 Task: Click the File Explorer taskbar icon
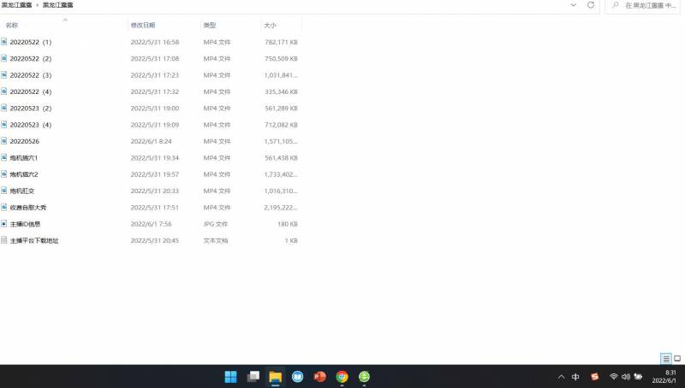click(275, 377)
